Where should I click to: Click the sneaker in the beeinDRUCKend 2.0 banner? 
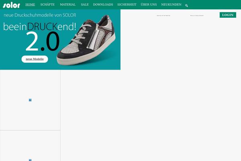86,40
